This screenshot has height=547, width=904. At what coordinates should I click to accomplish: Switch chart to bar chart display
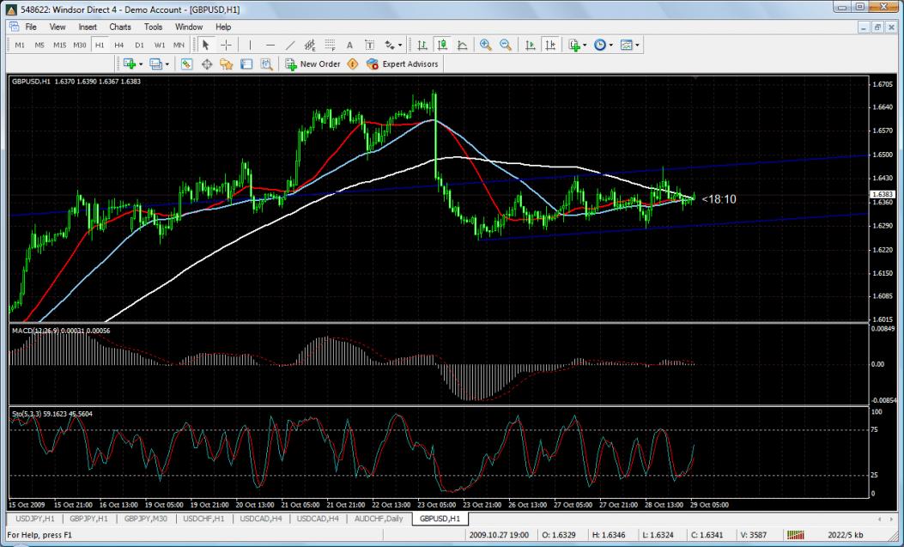click(423, 45)
